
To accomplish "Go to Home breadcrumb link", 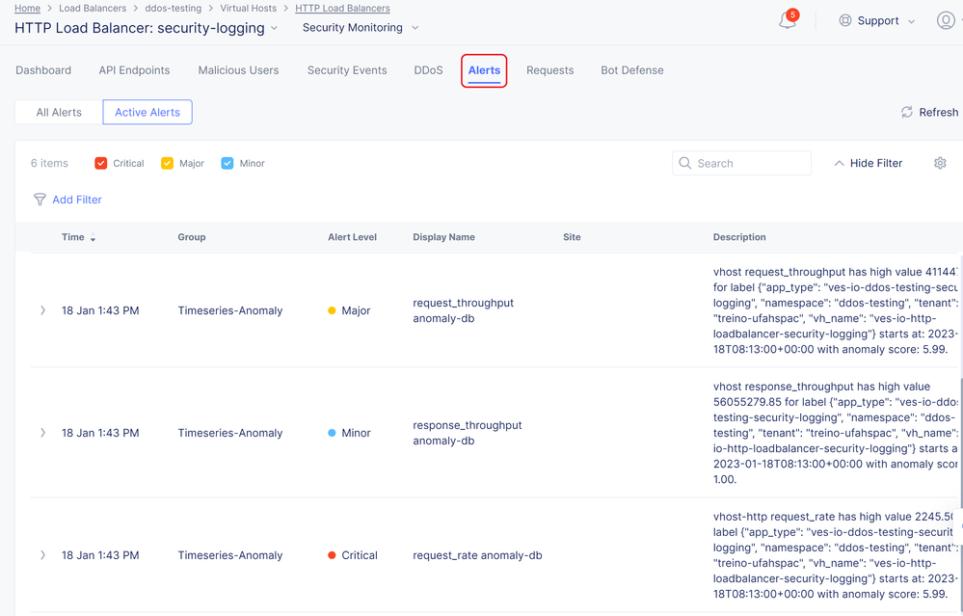I will point(27,8).
